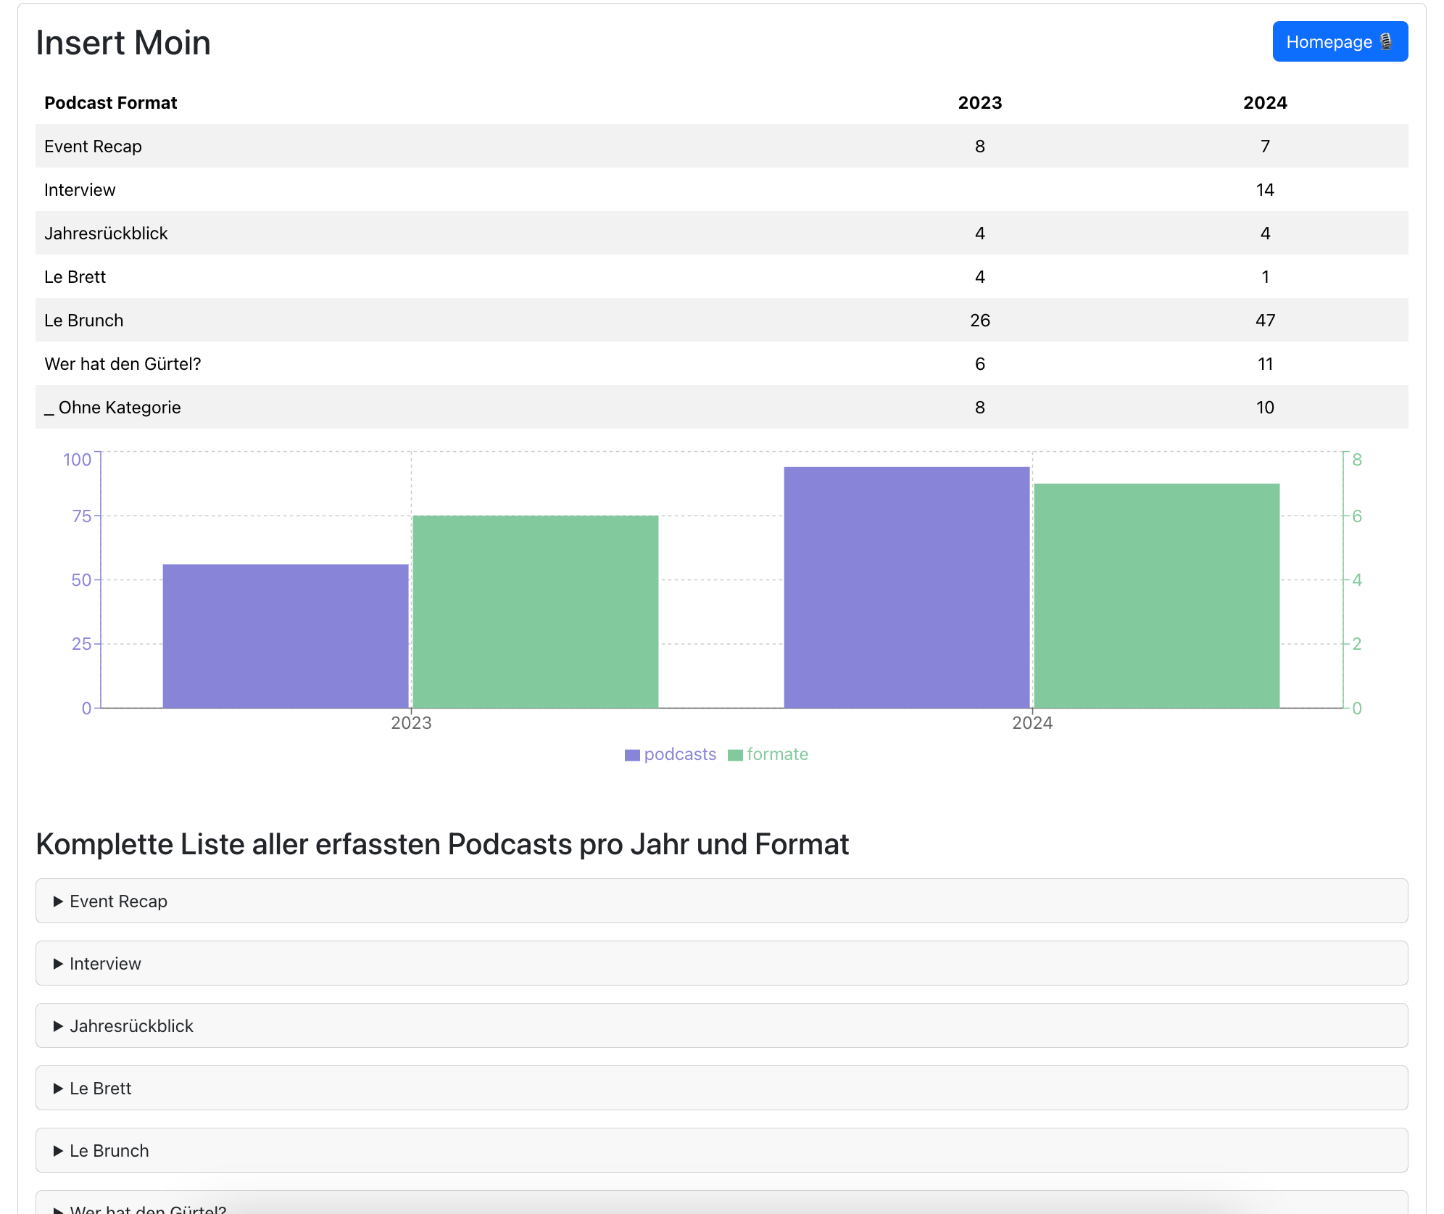Expand the Le Brett section

(100, 1089)
